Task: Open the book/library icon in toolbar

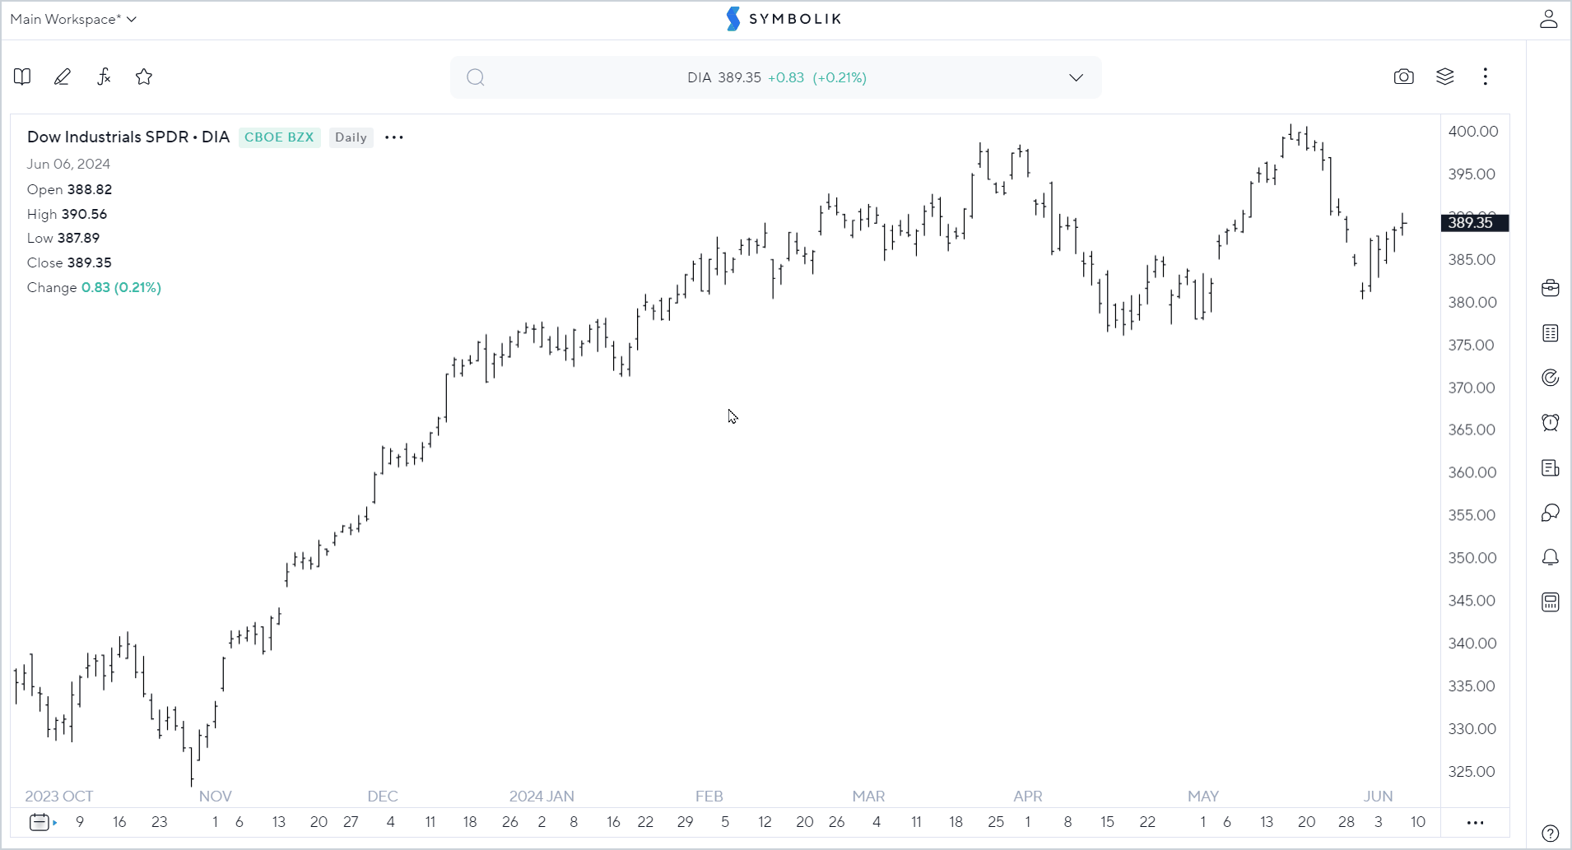Action: click(22, 77)
